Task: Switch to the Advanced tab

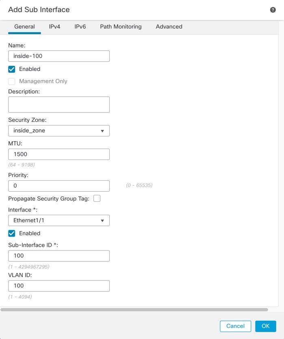Action: click(x=169, y=26)
